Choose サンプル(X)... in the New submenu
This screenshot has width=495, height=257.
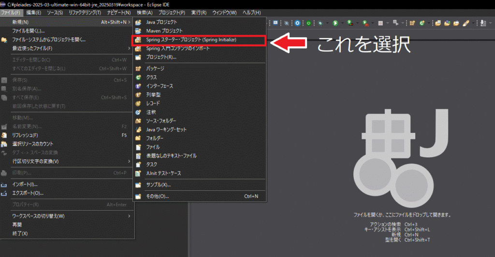(200, 185)
